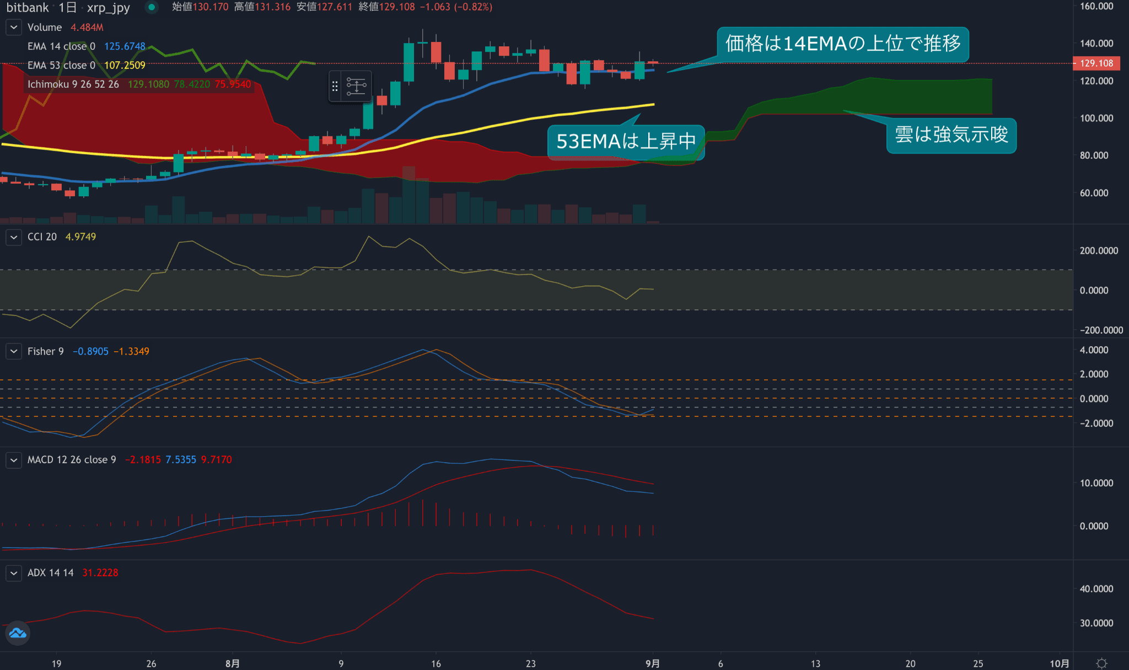The image size is (1129, 670).
Task: Click the TradingView cloud logo watermark
Action: coord(17,633)
